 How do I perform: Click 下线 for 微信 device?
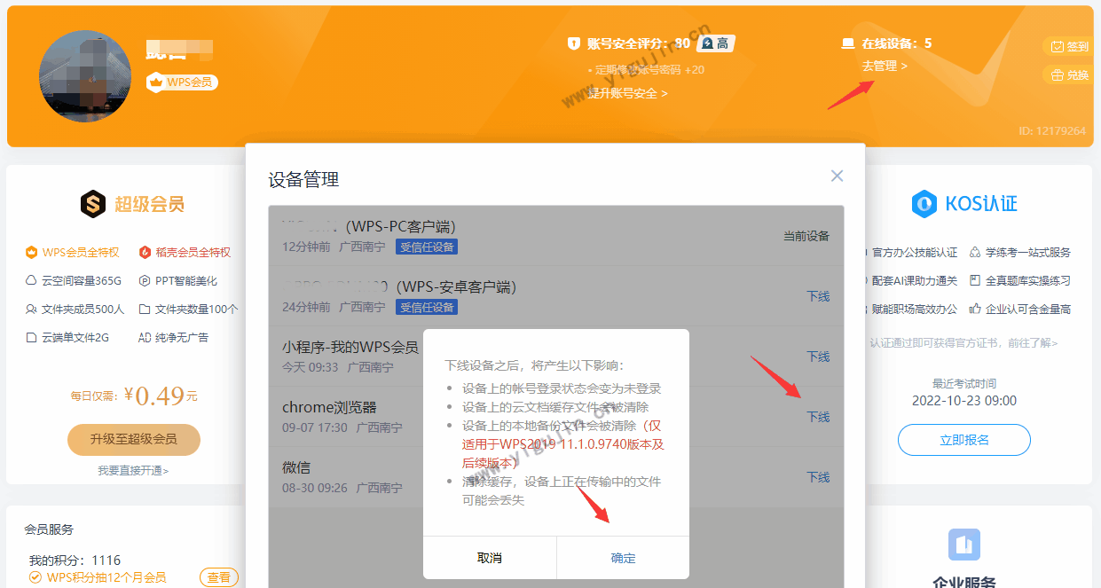(818, 477)
